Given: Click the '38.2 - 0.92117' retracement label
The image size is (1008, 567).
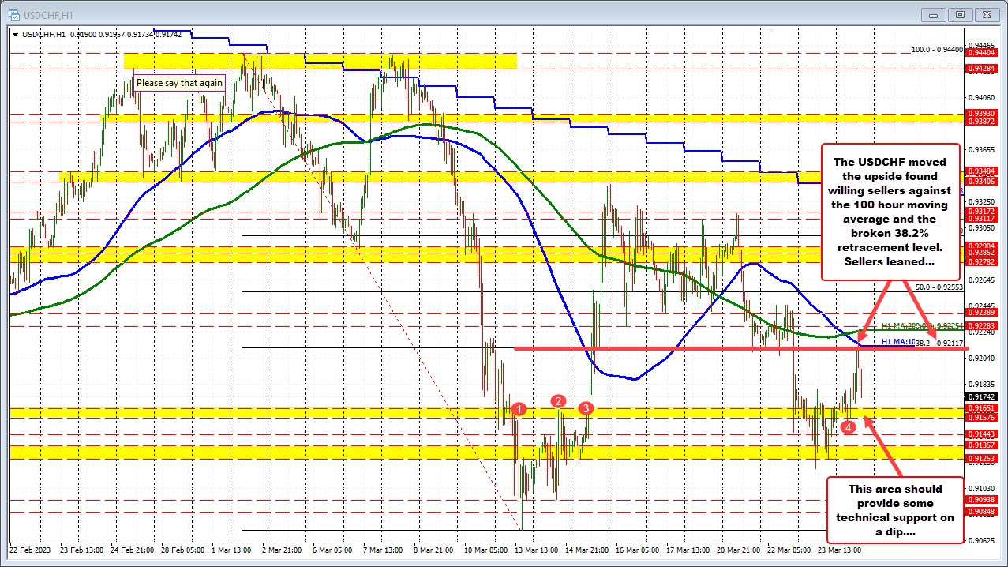Looking at the screenshot, I should point(939,344).
